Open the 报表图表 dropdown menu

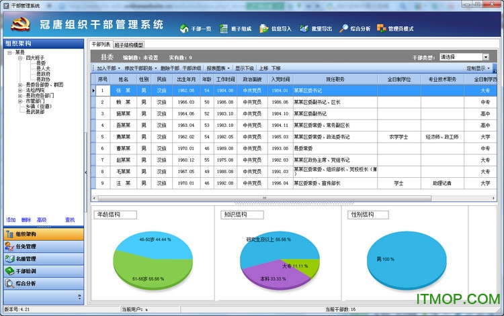tap(218, 68)
